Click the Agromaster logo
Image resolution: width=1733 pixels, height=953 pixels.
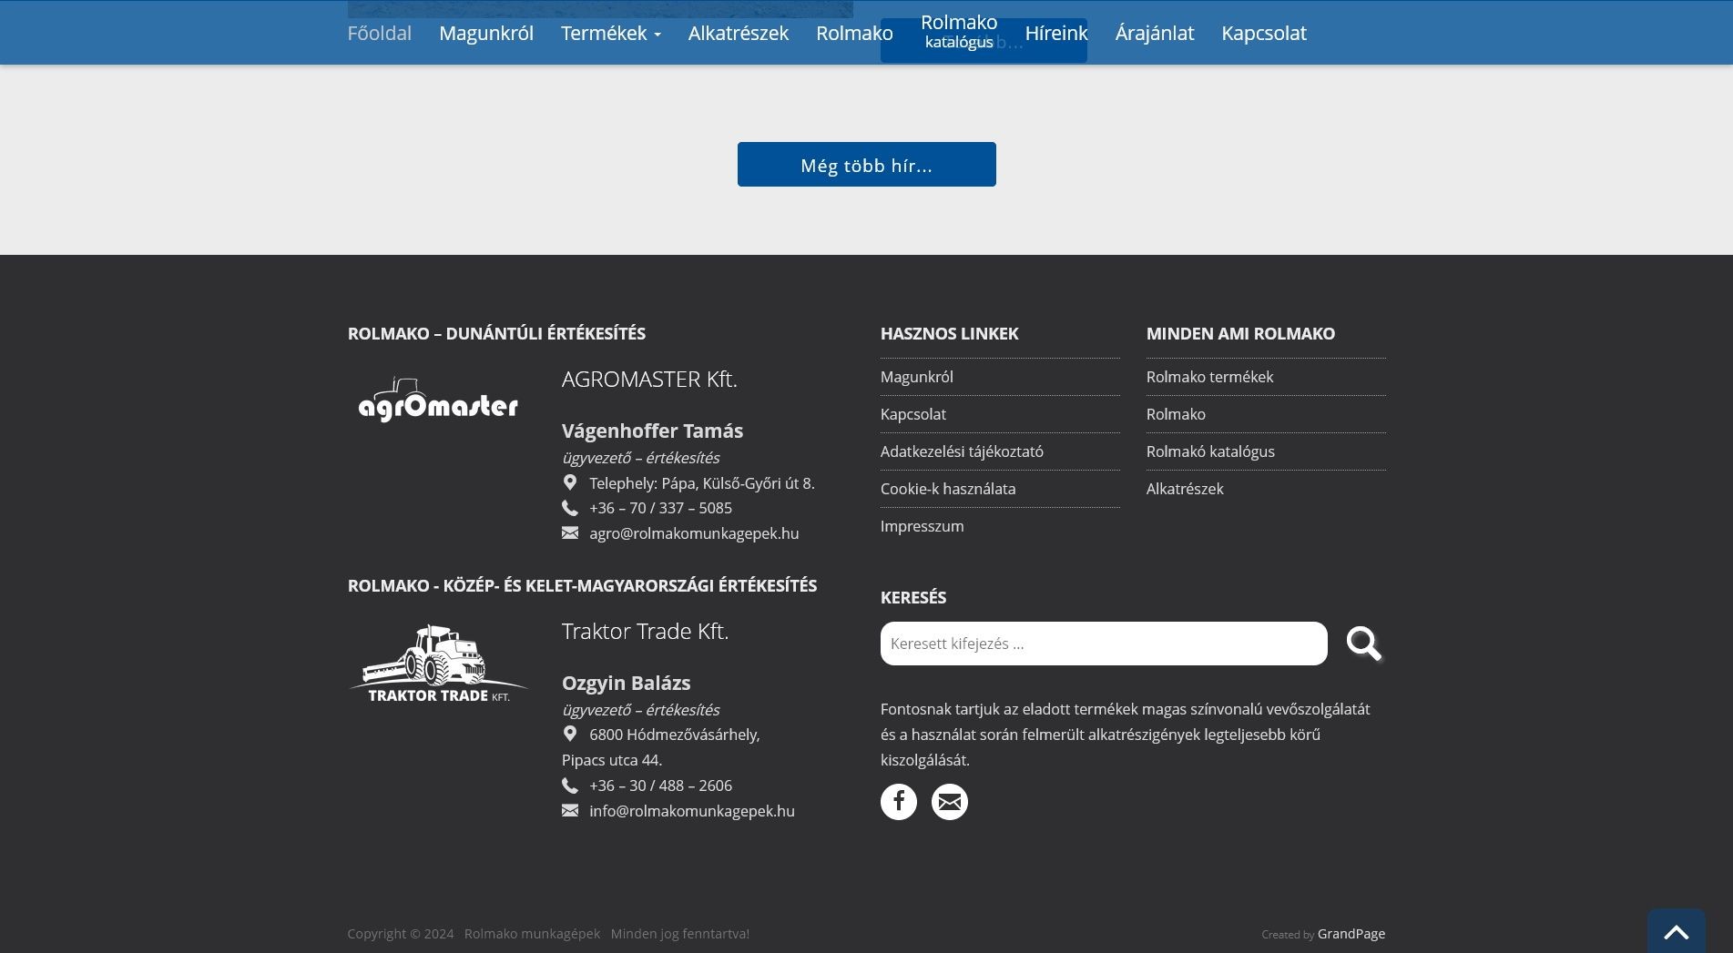[x=438, y=400]
